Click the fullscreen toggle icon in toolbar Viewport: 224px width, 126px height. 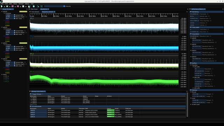[x=42, y=6]
